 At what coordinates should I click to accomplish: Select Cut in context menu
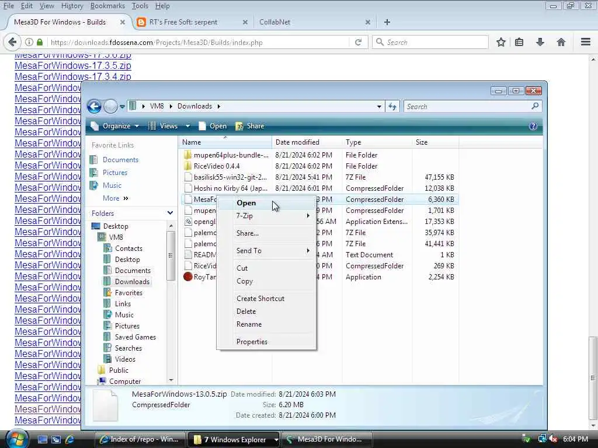click(x=266, y=268)
